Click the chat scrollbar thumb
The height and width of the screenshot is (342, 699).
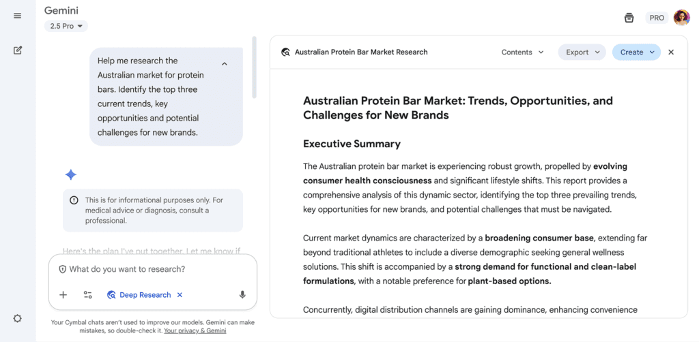pyautogui.click(x=255, y=67)
